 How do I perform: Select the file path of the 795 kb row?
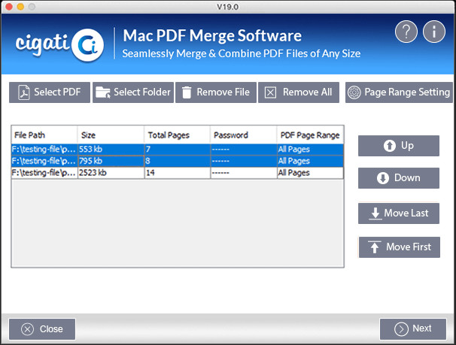coord(44,161)
